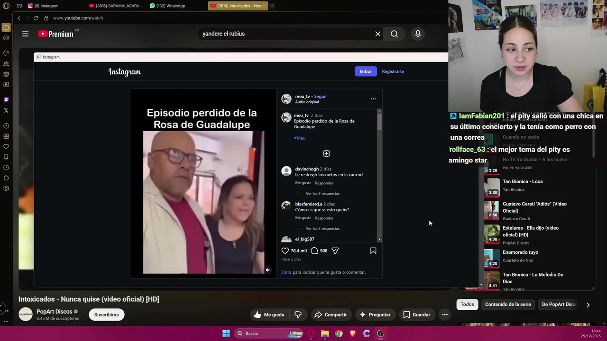
Task: Open the heart bookmarks icon in sidebar
Action: 6,147
